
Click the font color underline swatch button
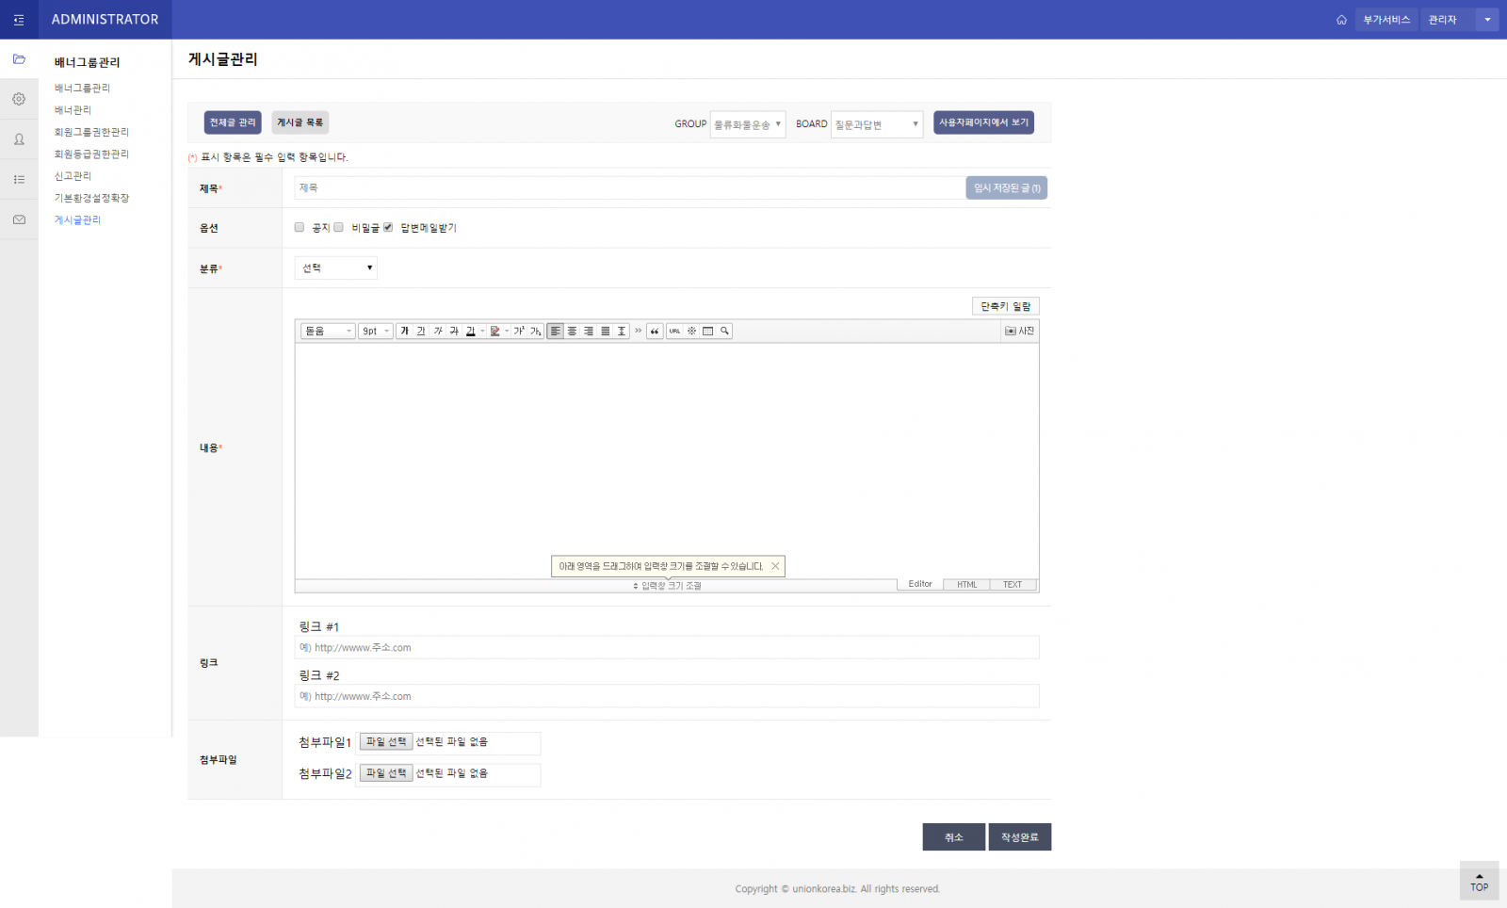click(x=471, y=331)
